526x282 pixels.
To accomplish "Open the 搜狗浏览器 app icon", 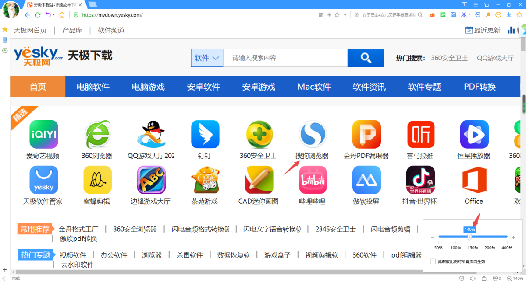I will click(313, 134).
